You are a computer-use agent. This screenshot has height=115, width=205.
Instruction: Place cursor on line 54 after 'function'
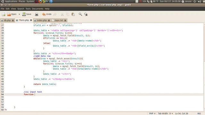click(x=35, y=95)
